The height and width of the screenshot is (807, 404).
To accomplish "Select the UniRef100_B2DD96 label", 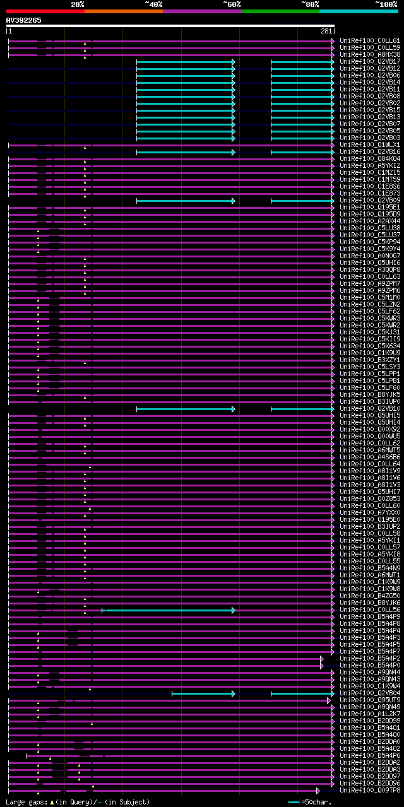I will 370,783.
